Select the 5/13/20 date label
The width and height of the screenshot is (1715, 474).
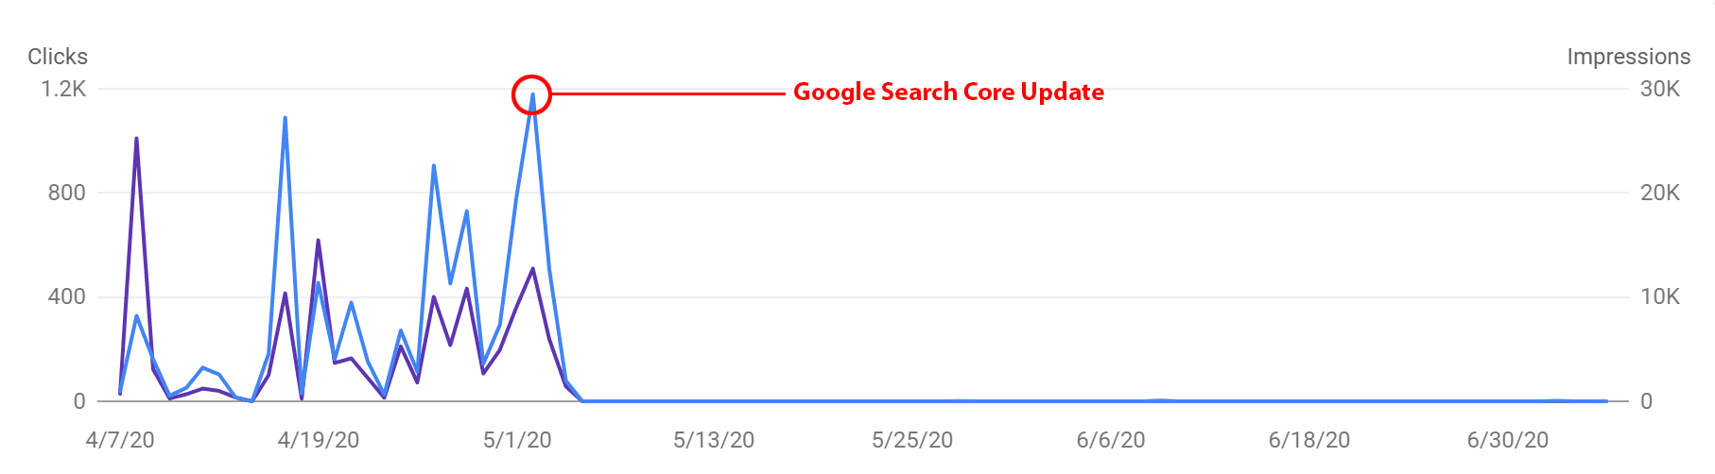(x=714, y=440)
